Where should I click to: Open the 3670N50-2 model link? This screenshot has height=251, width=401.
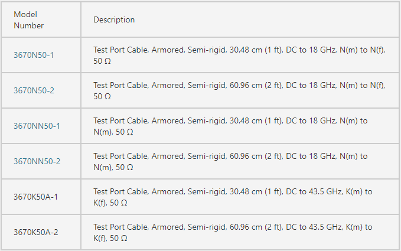(x=33, y=90)
